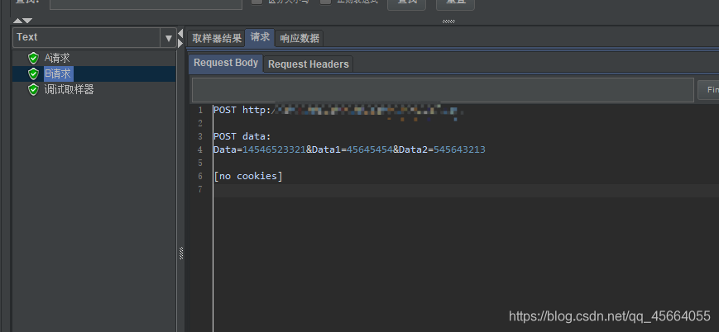Collapse the pane with the upward triangle arrow
The image size is (719, 332).
[x=17, y=21]
